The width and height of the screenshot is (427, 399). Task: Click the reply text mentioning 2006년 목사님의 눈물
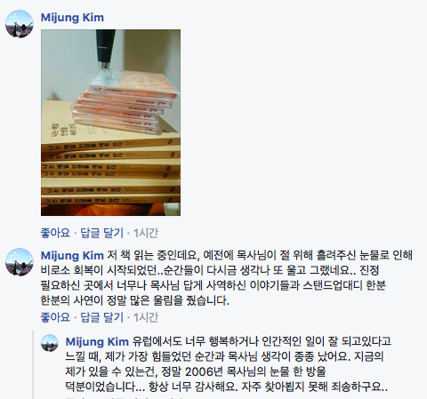[196, 371]
